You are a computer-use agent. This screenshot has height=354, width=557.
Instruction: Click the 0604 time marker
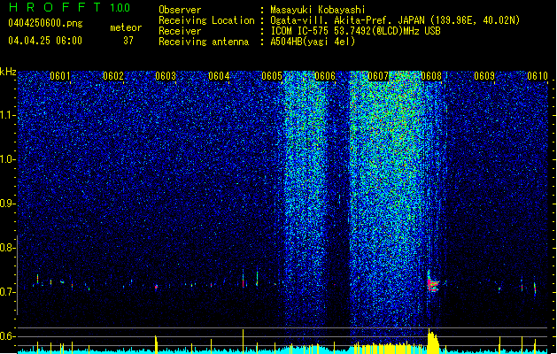coord(219,76)
